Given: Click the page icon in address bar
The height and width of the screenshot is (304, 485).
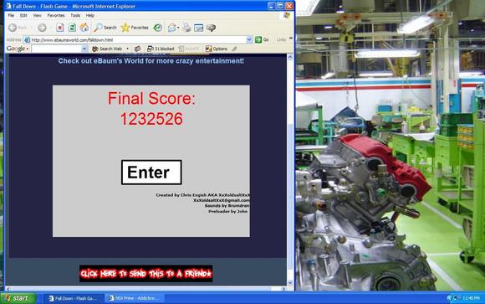Looking at the screenshot, I should click(27, 39).
